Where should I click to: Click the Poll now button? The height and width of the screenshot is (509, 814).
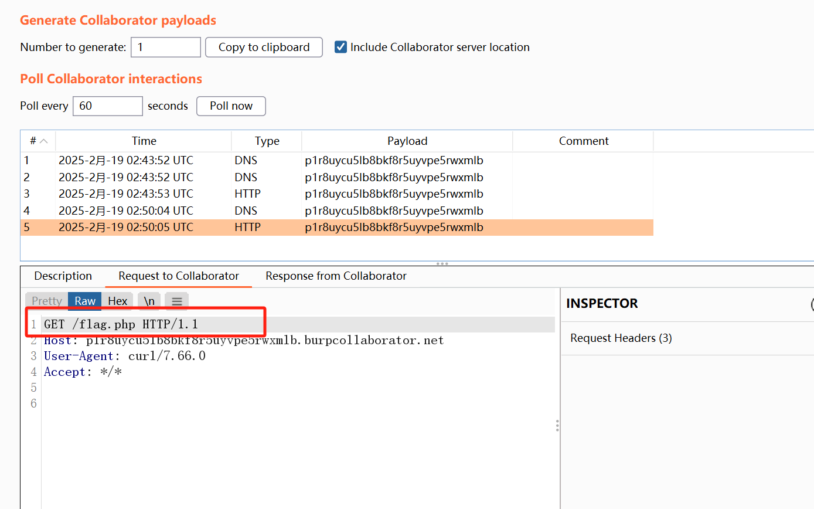pos(231,106)
